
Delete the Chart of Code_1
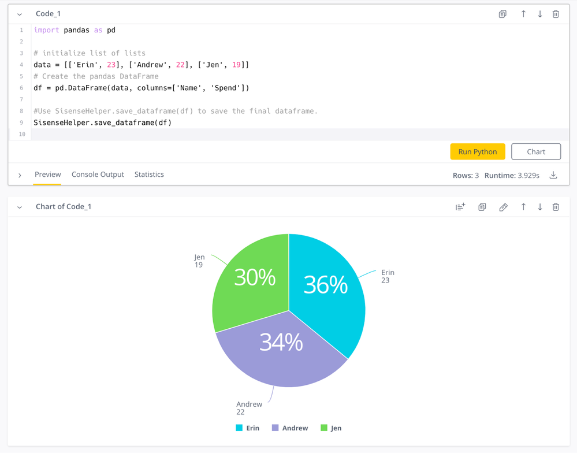pyautogui.click(x=556, y=207)
